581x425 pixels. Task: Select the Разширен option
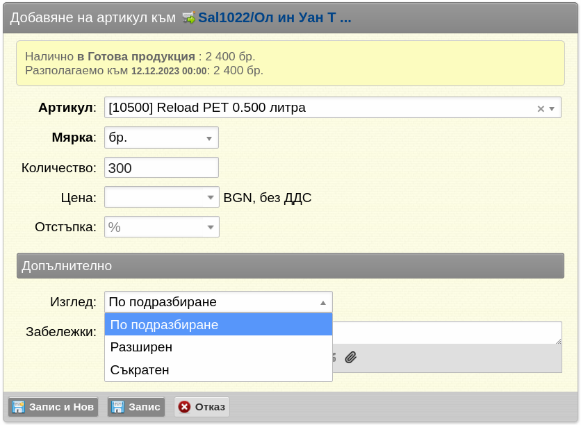pos(219,347)
